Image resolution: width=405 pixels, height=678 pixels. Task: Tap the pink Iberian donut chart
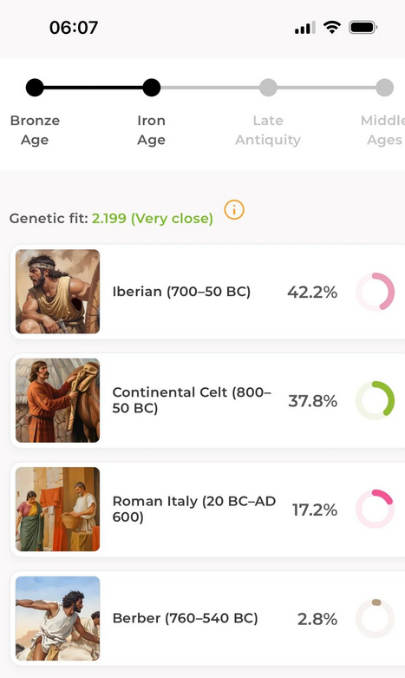point(375,292)
